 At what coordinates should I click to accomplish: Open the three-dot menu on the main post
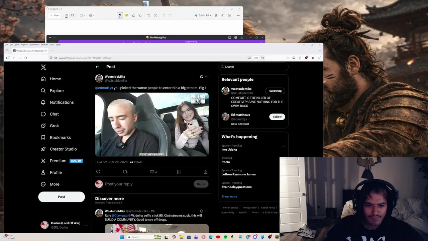(207, 77)
